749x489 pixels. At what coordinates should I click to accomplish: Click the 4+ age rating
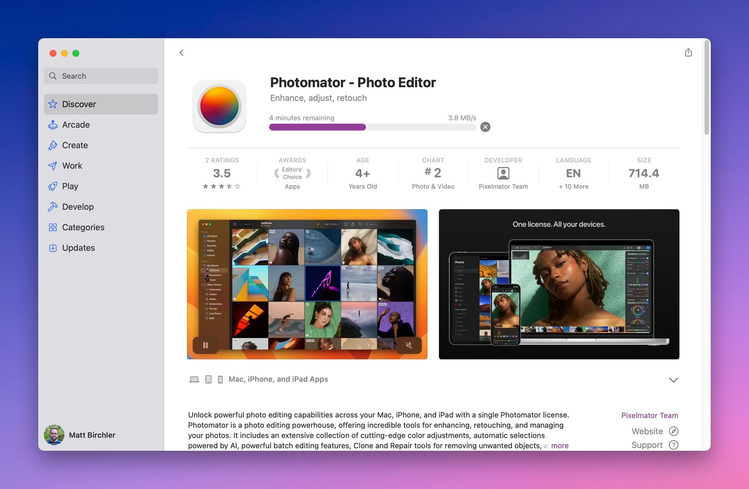point(363,173)
